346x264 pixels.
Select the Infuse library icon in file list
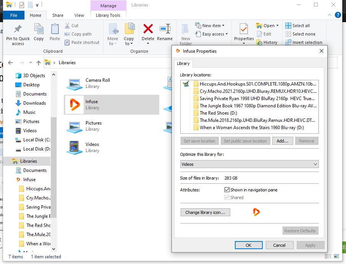click(74, 105)
